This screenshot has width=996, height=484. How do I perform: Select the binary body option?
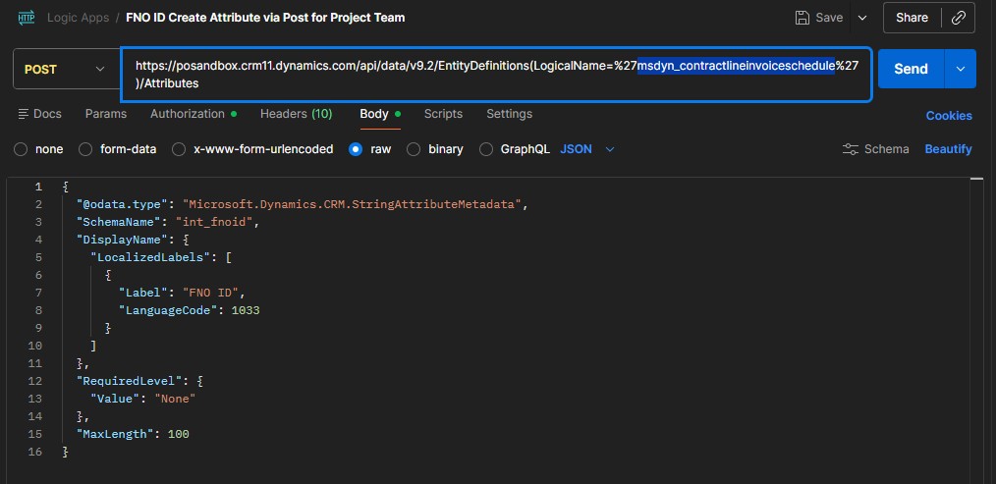[414, 149]
